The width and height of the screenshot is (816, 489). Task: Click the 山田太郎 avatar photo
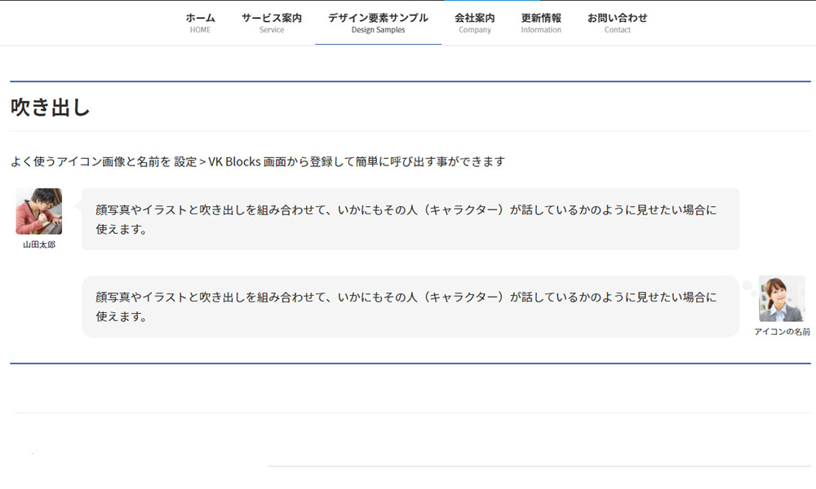38,211
